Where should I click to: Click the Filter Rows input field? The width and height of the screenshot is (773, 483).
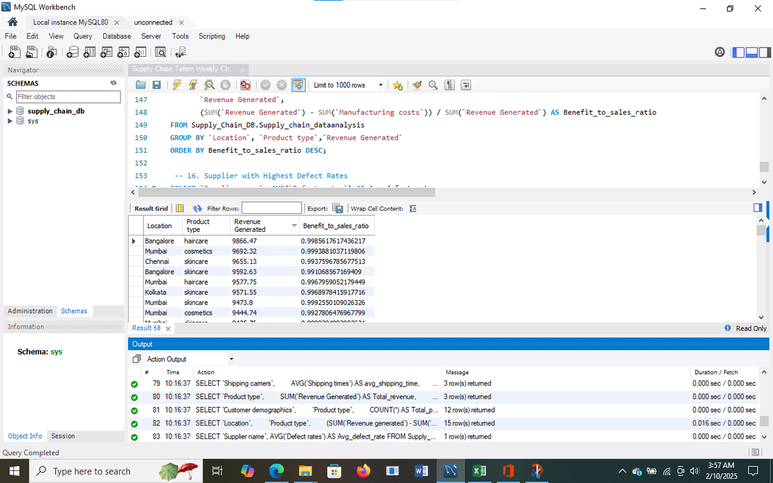tap(271, 208)
